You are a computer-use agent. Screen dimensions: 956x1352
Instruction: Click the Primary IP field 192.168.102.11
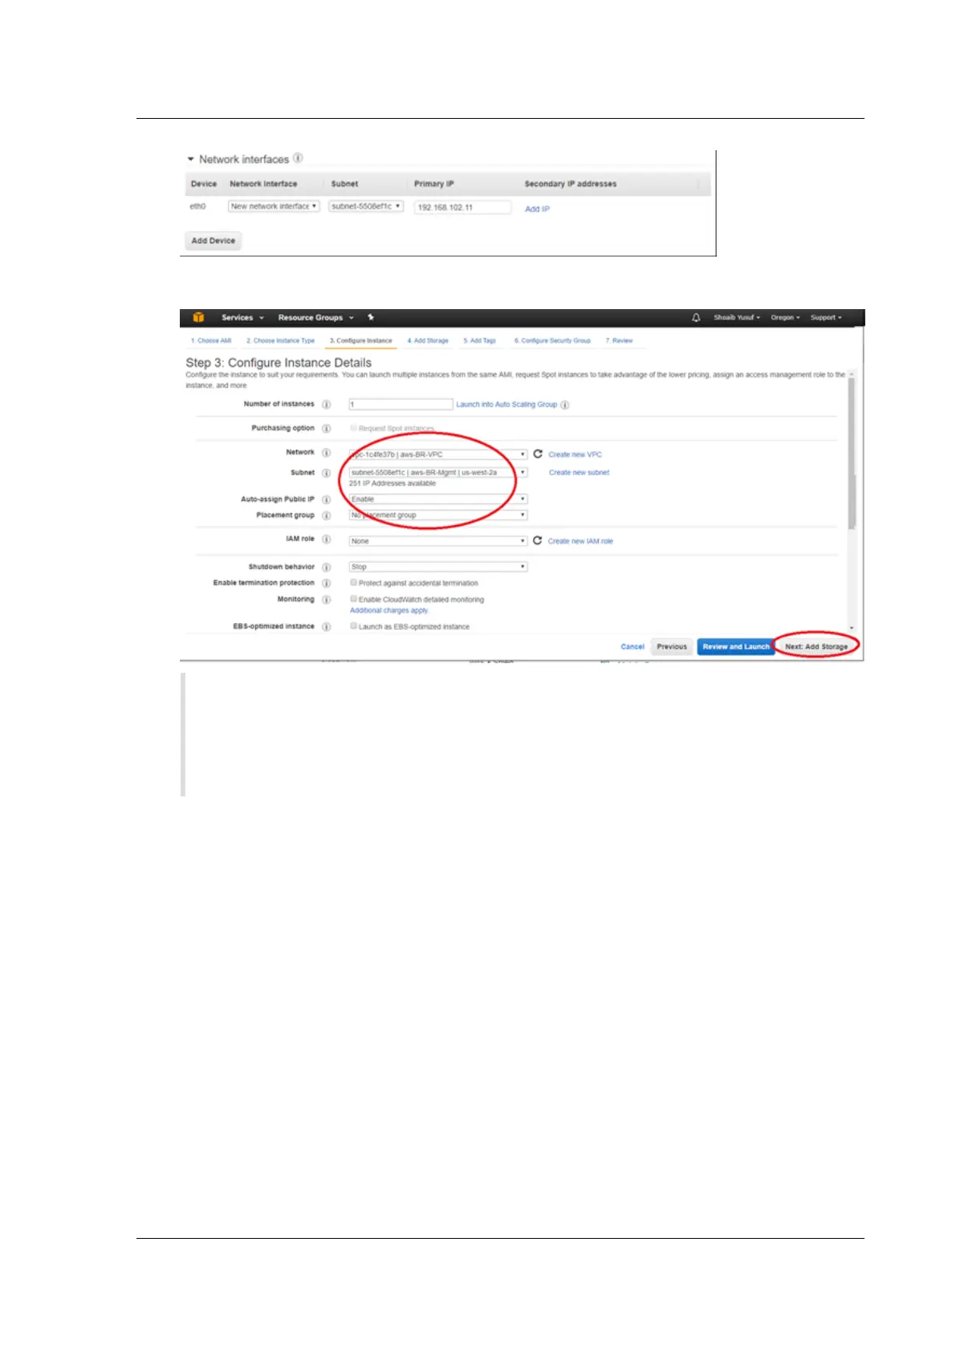pyautogui.click(x=462, y=207)
